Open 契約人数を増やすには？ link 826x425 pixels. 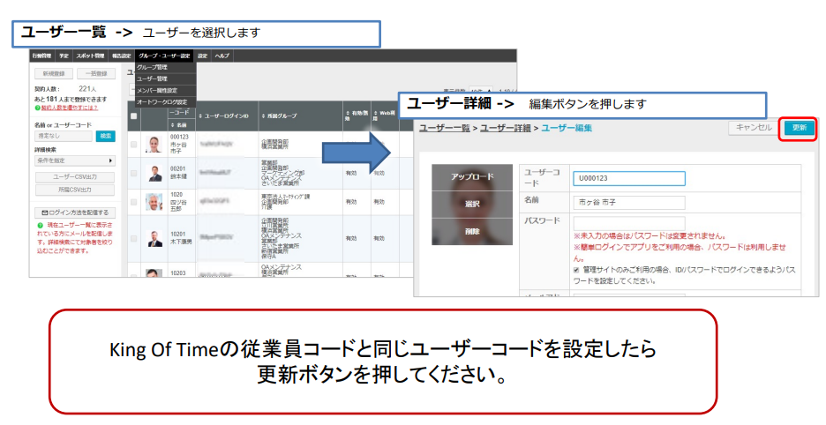(70, 108)
